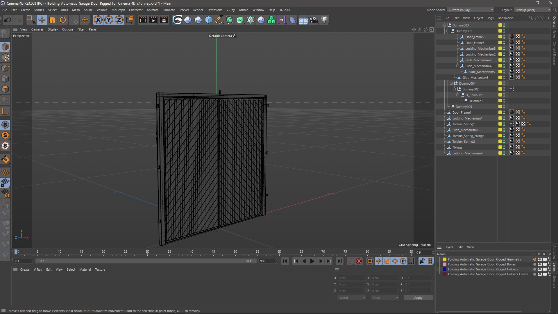Click the Undo arrow icon

pos(8,20)
